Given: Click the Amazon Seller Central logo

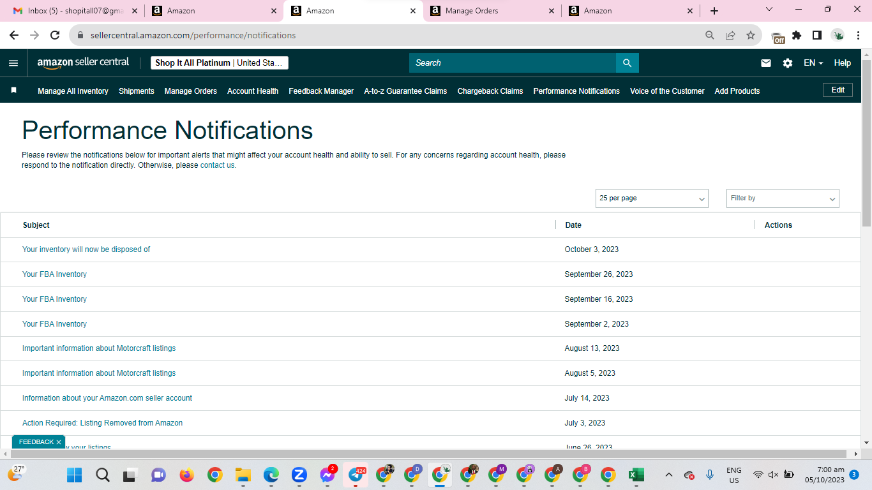Looking at the screenshot, I should tap(83, 63).
